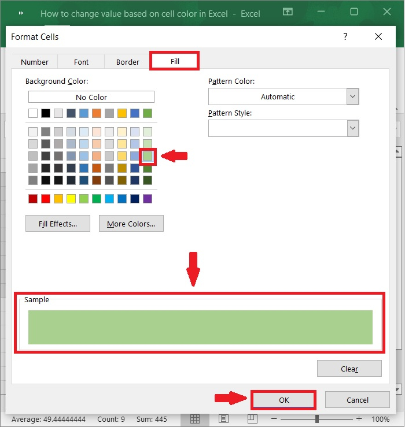The width and height of the screenshot is (405, 427).
Task: Pick the dark red standard color
Action: 33,199
